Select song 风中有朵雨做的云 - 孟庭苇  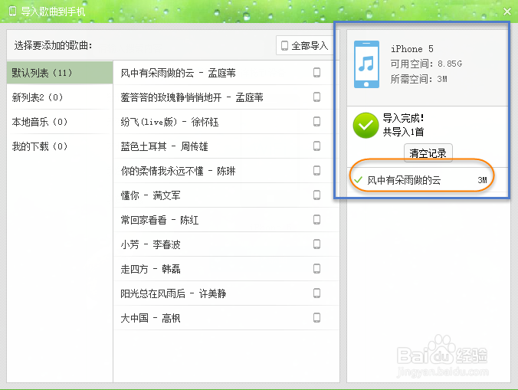(x=226, y=73)
